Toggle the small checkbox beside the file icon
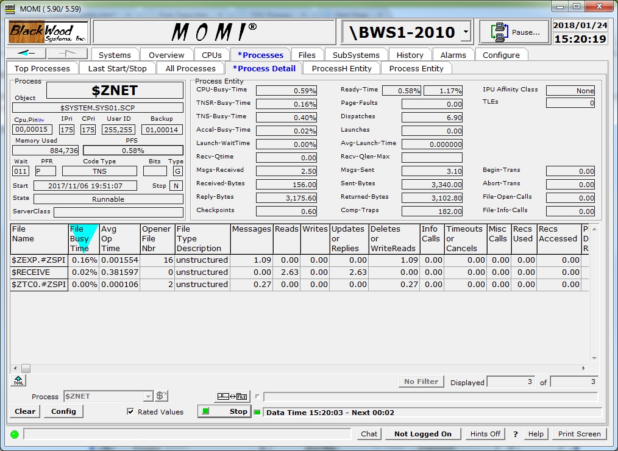 257,397
